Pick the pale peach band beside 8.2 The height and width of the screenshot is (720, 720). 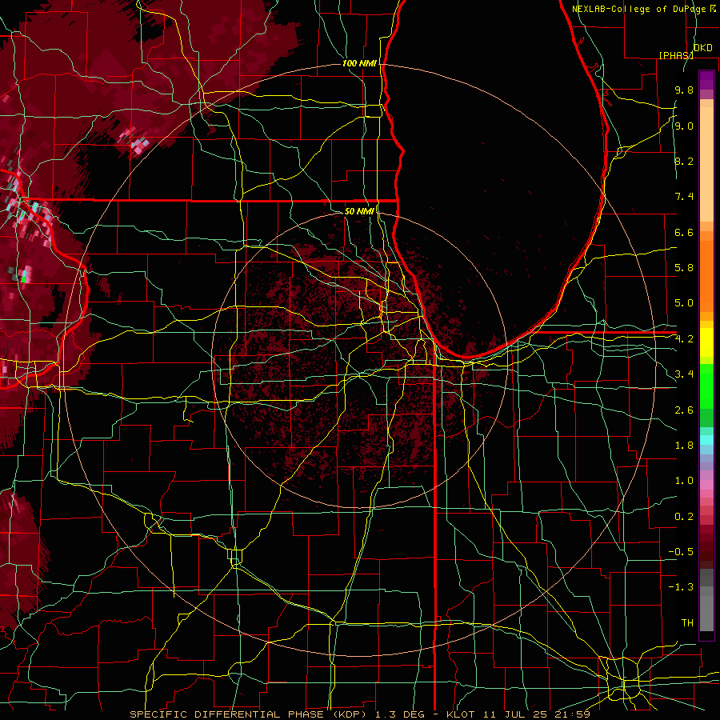(706, 164)
